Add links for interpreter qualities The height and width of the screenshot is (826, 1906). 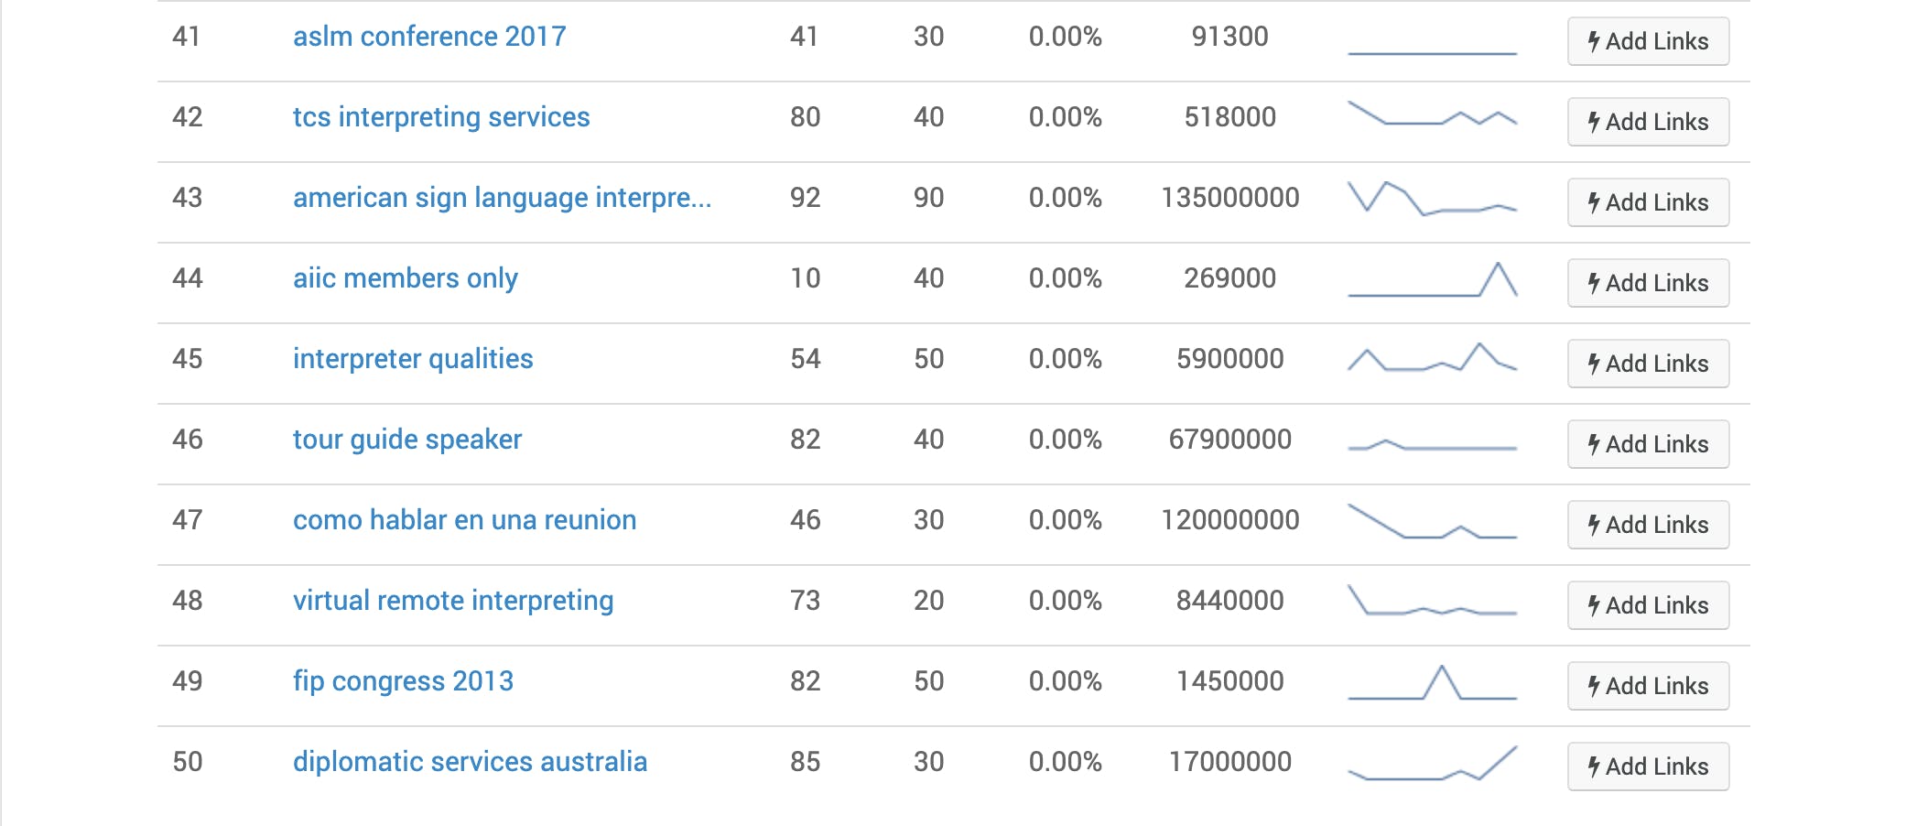click(1648, 364)
